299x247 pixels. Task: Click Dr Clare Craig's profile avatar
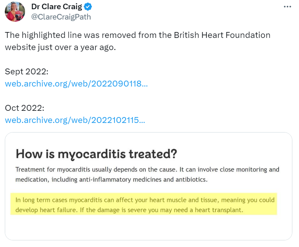pos(15,11)
